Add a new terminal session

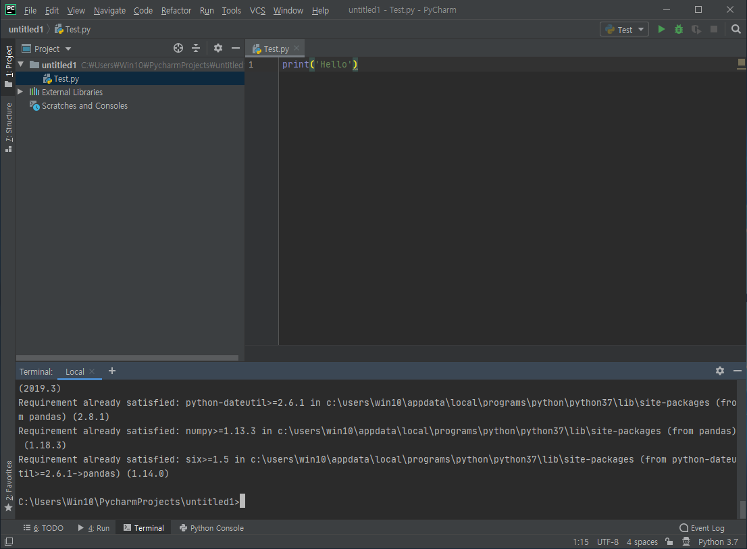click(112, 371)
